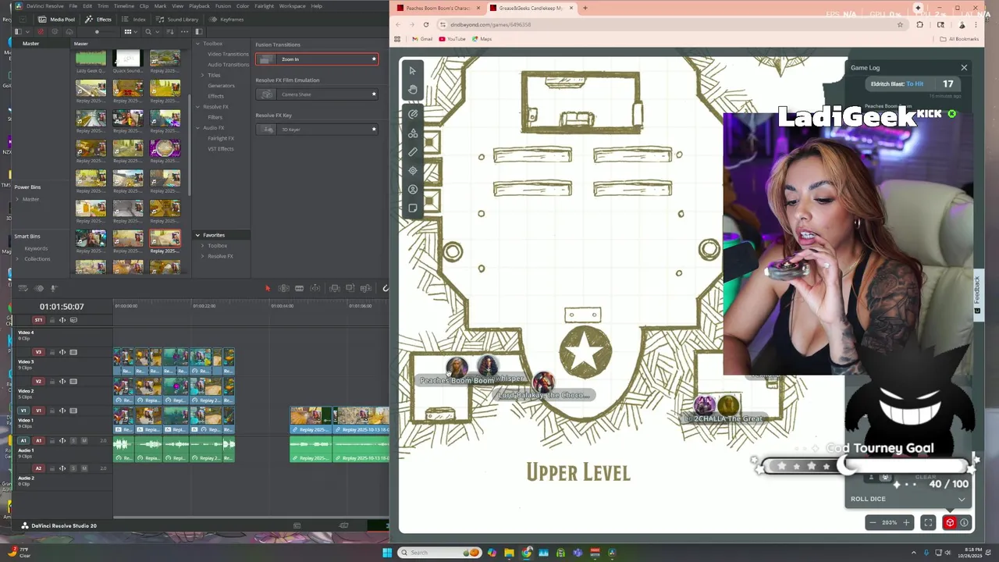Screen dimensions: 999x562
Task: Click the Selection mode arrow in timeline toolbar
Action: [268, 288]
